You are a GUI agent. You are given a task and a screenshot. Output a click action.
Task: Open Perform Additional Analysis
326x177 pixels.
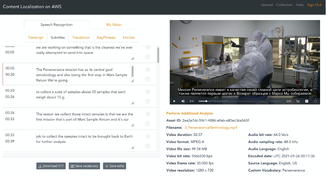[x=190, y=113]
